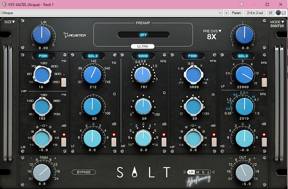This screenshot has width=288, height=189.
Task: Open the PRE OVS oversampling dropdown
Action: (212, 31)
